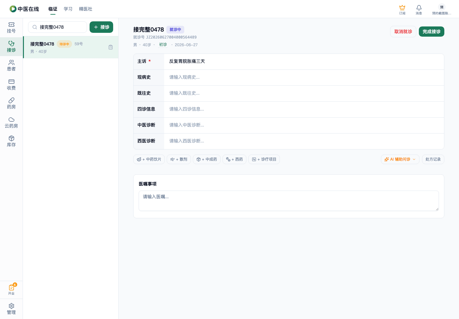Click the 中医诊断 input field

[304, 125]
